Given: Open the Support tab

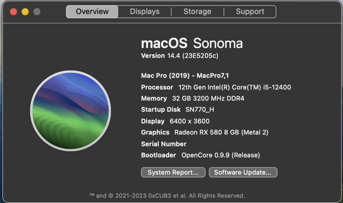Looking at the screenshot, I should [x=250, y=12].
